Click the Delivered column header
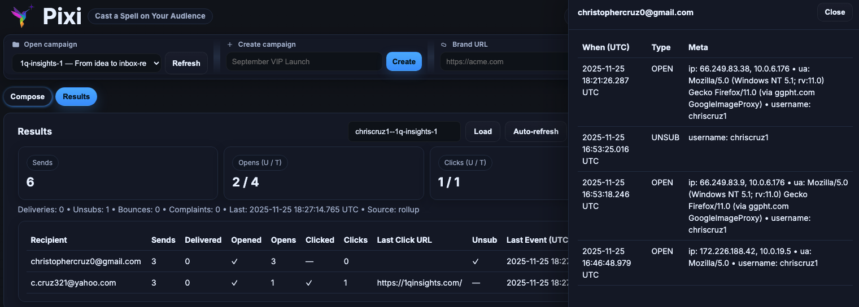The image size is (859, 307). pyautogui.click(x=203, y=240)
